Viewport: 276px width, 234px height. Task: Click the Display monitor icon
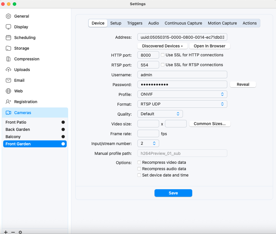8,27
